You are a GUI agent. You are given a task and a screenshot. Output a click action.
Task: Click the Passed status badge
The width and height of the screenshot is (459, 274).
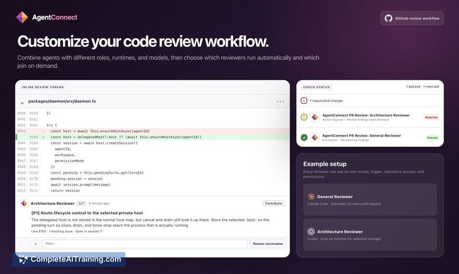click(x=432, y=138)
